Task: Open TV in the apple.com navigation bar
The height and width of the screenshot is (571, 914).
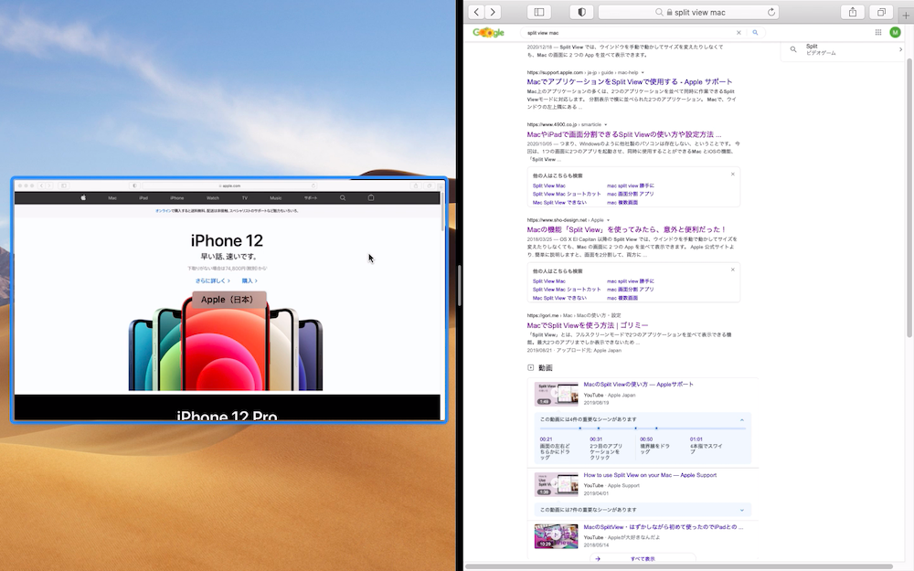Action: pos(245,198)
